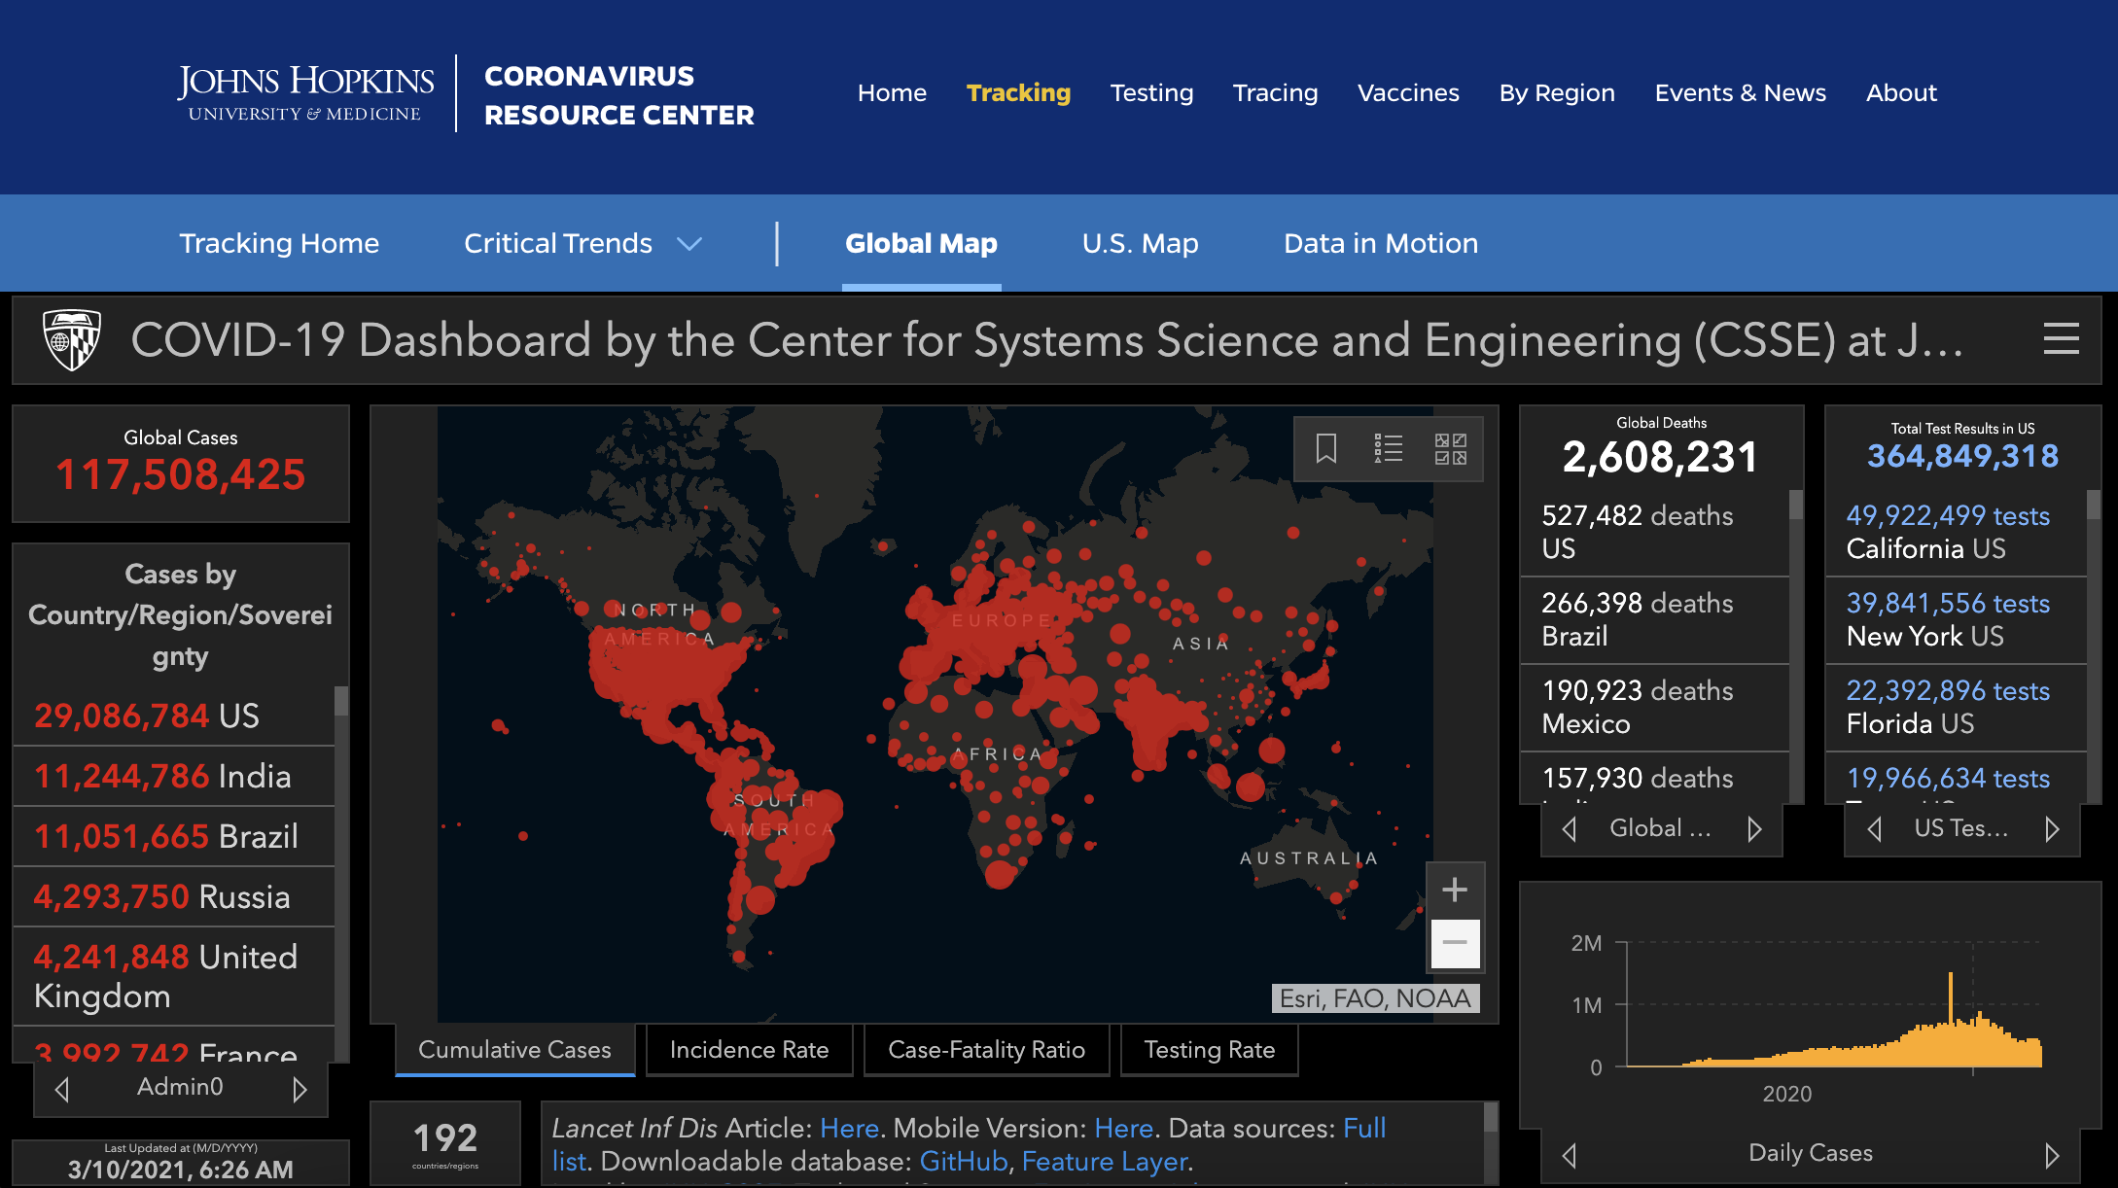Go to previous Admin0 list page
The height and width of the screenshot is (1188, 2118).
point(62,1089)
